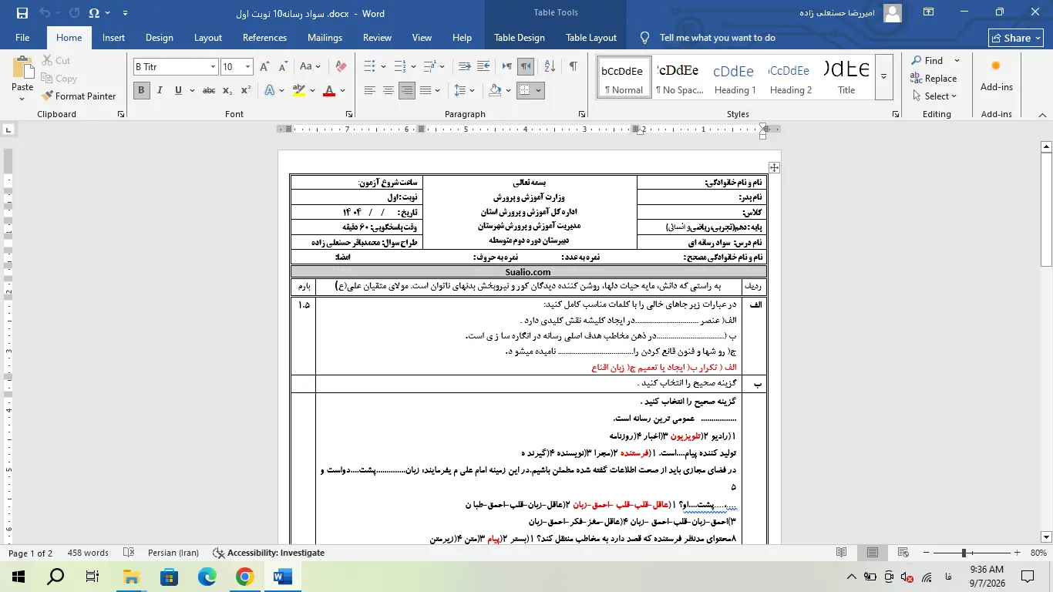Click the Share button
Image resolution: width=1053 pixels, height=592 pixels.
tap(1016, 38)
